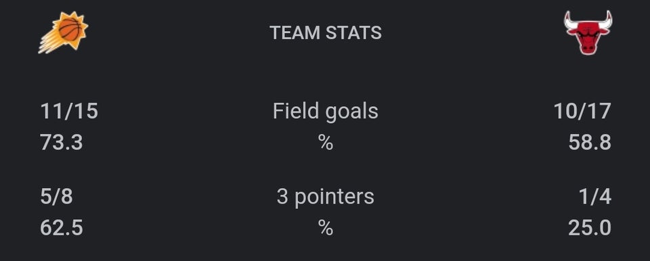Click the Suns 62.5 three point percentage
This screenshot has width=650, height=261.
click(x=62, y=228)
